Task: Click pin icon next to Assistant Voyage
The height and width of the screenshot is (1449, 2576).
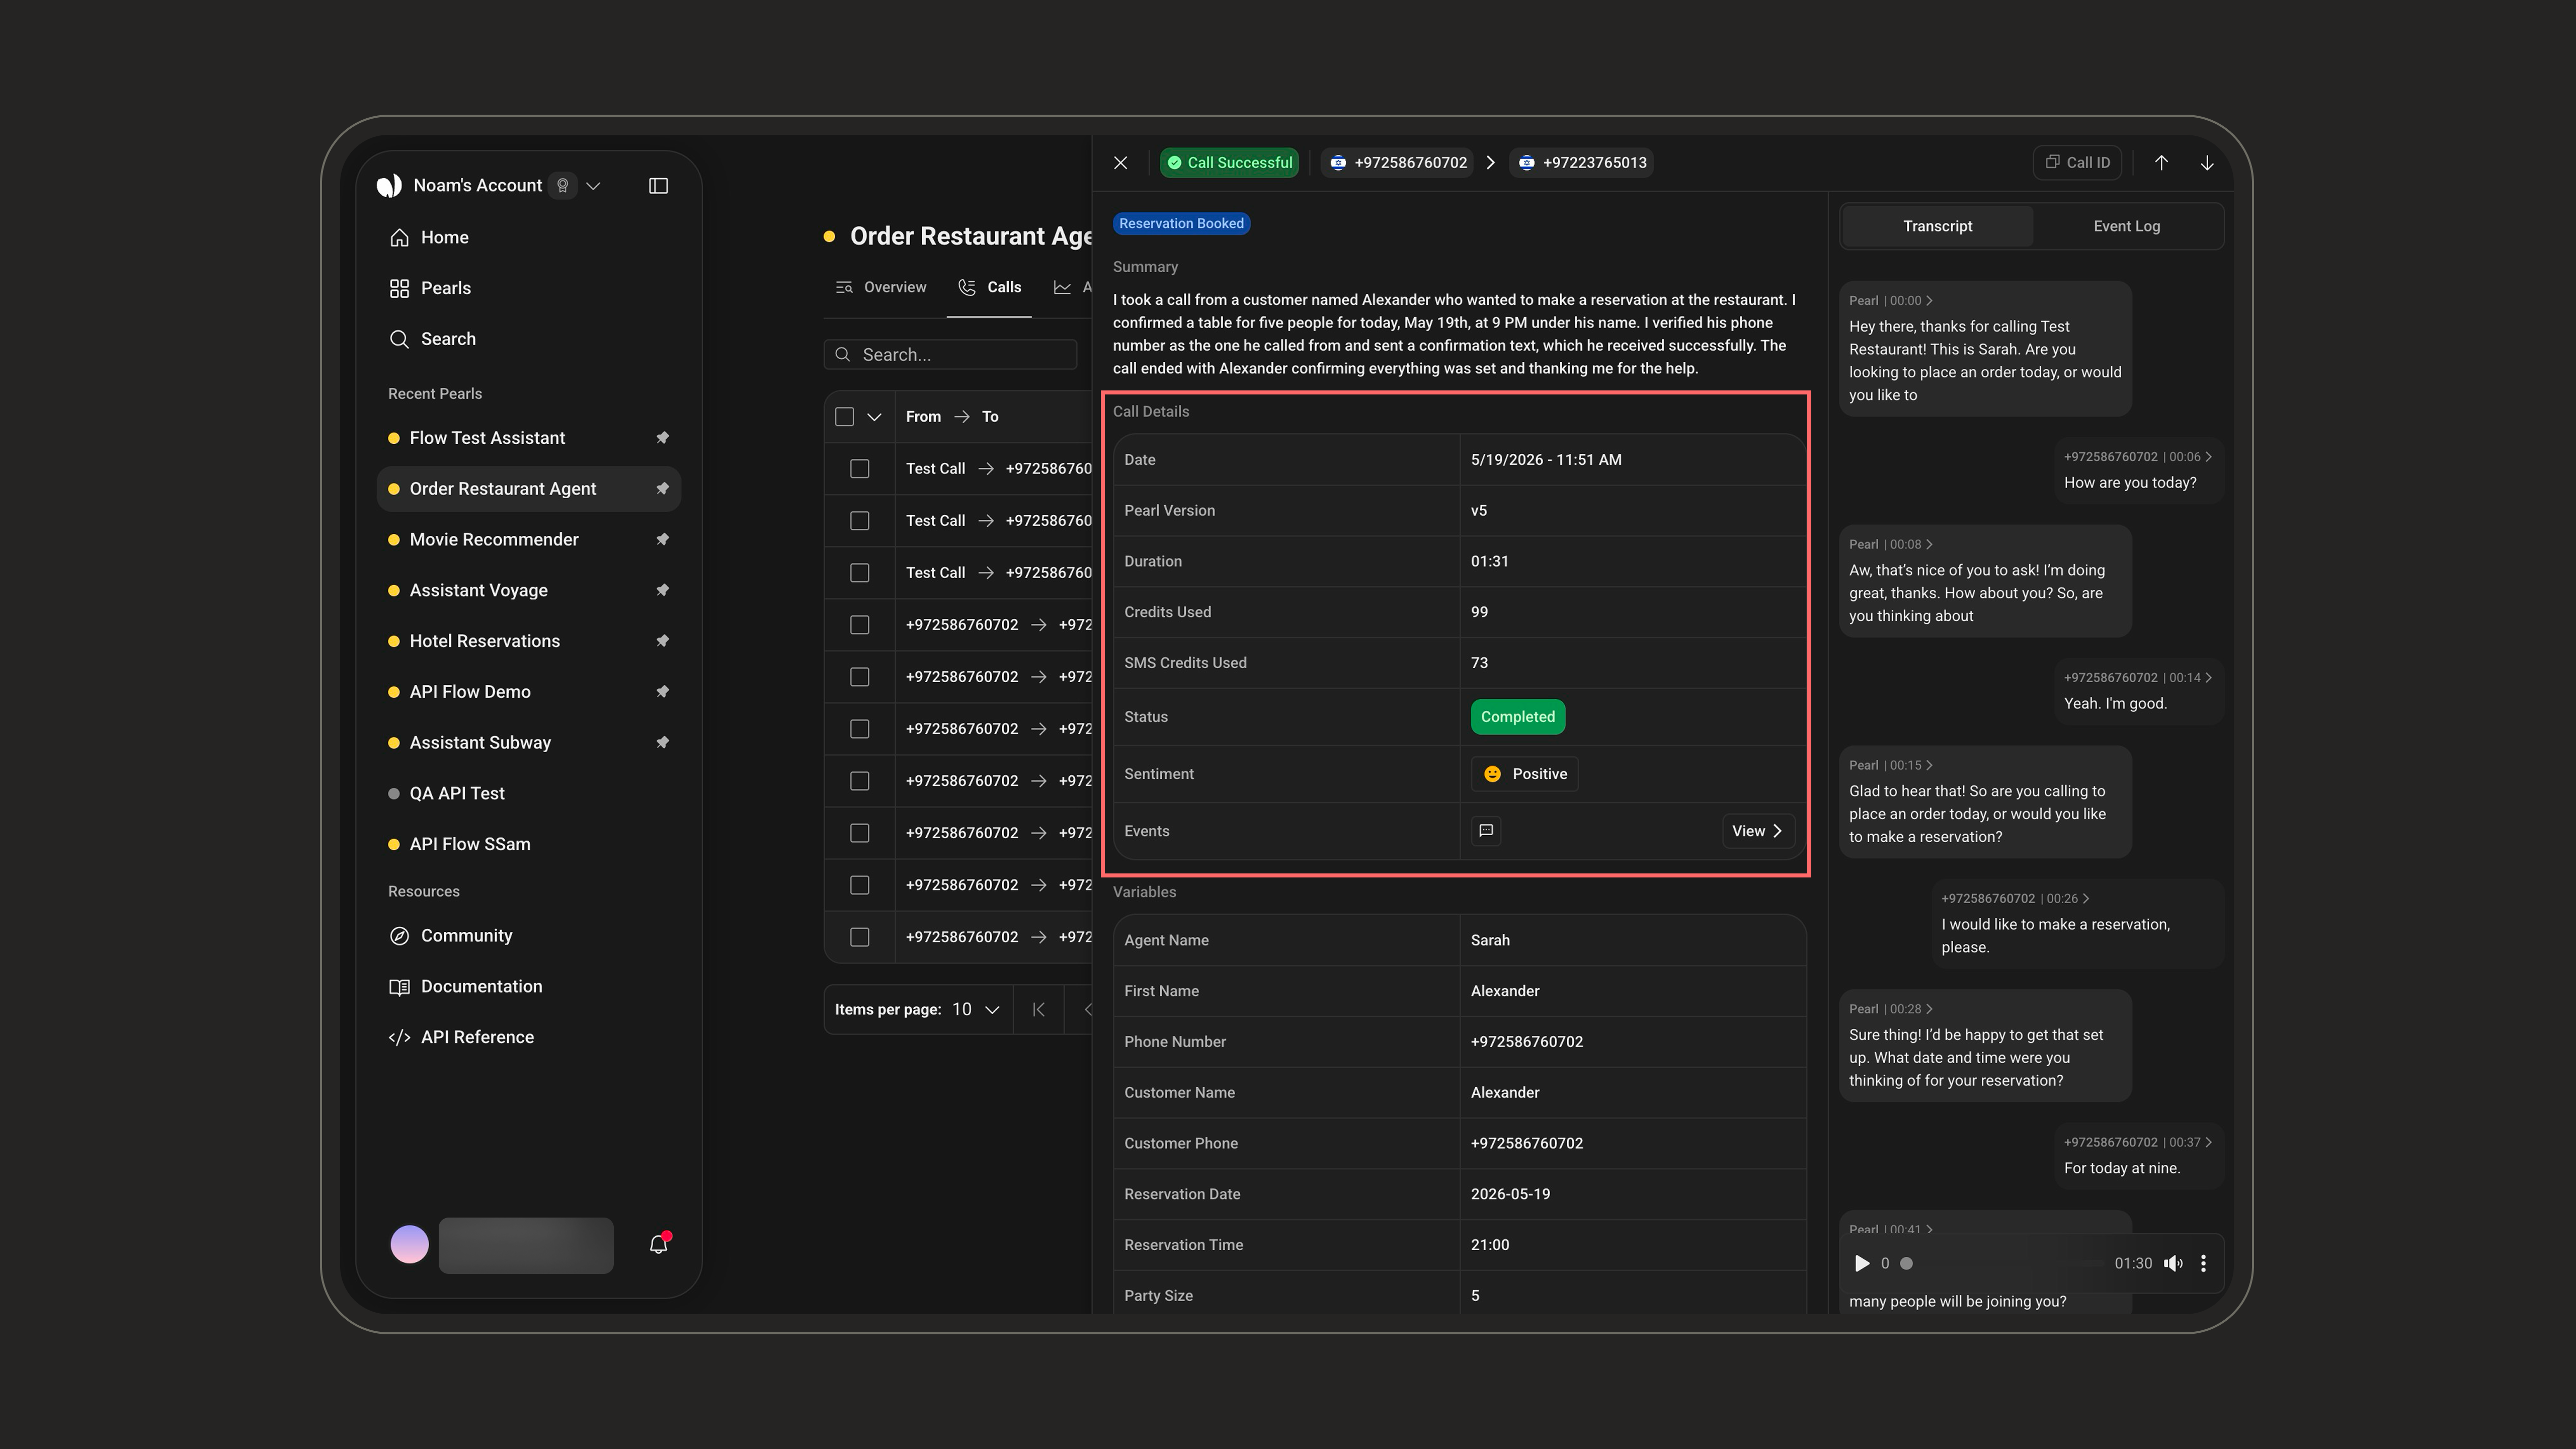Action: 662,591
